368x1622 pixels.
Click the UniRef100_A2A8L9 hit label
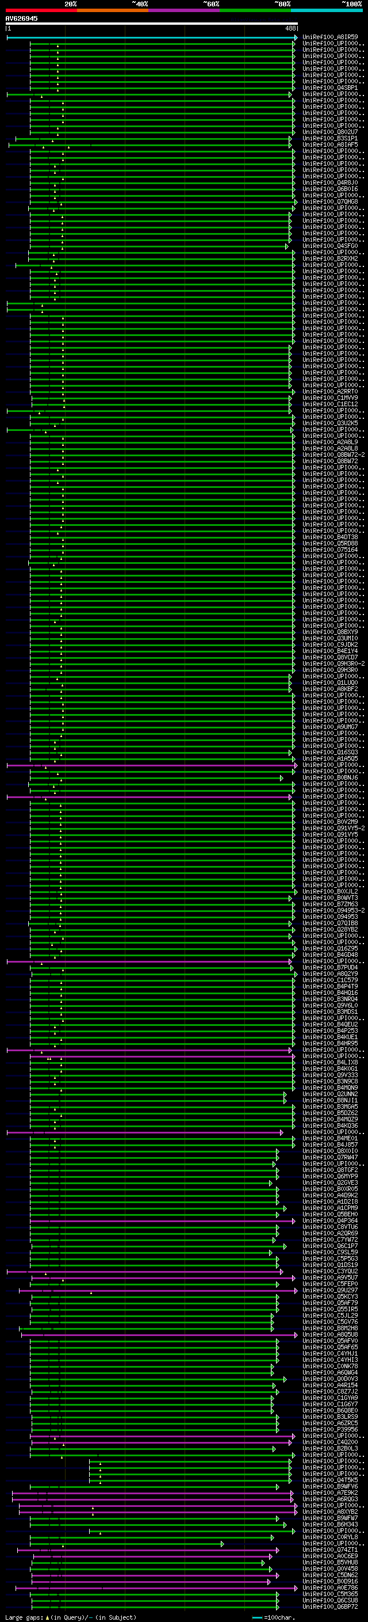(x=330, y=442)
